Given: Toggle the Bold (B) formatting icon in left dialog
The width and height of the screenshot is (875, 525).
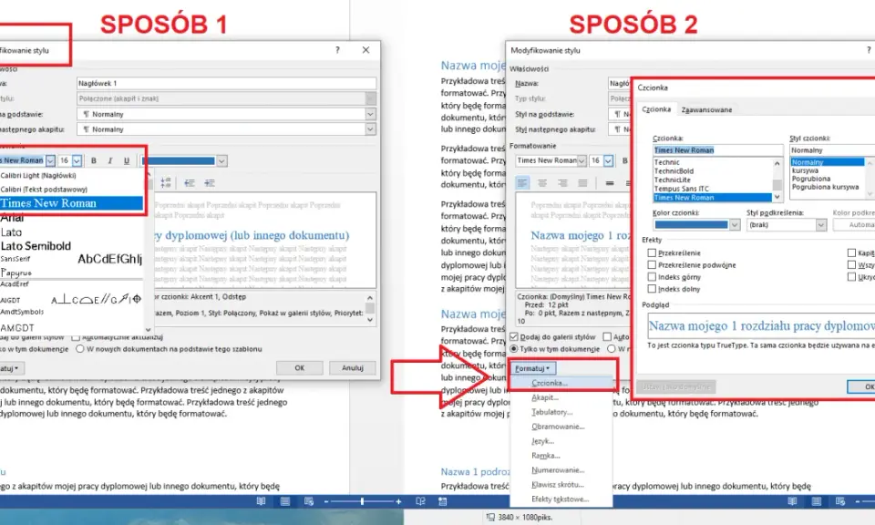Looking at the screenshot, I should tap(94, 160).
